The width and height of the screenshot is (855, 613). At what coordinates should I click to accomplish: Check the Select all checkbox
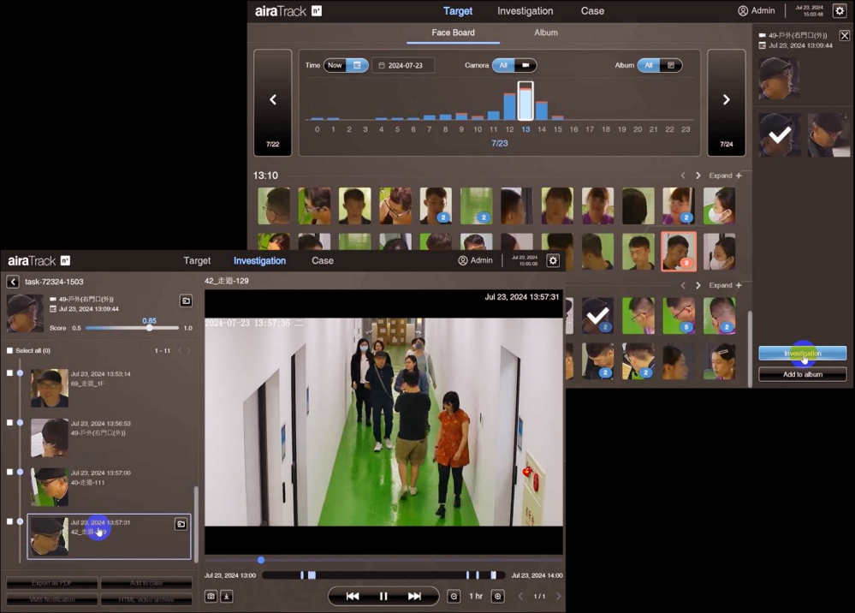point(10,351)
